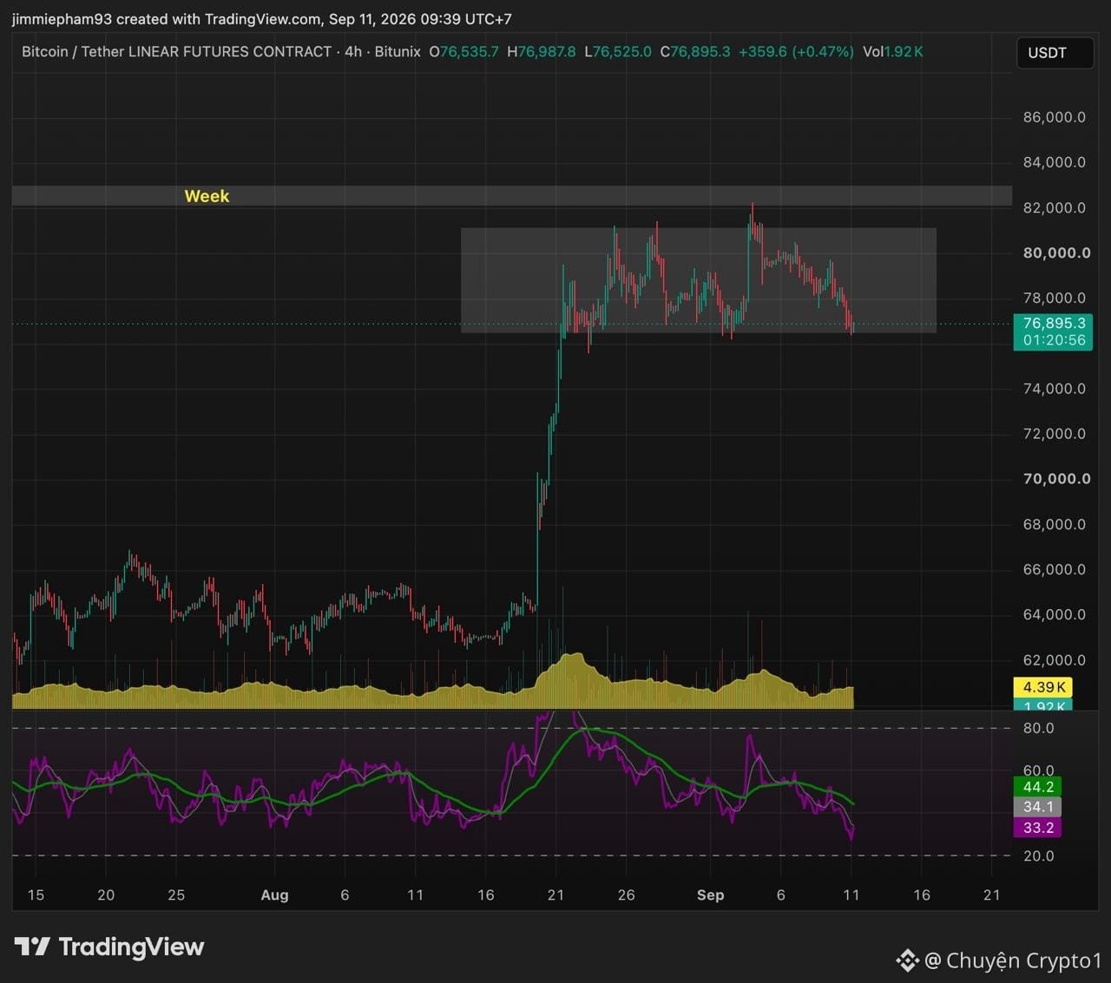This screenshot has height=983, width=1111.
Task: Click the 80,000.0 price axis level
Action: [x=1056, y=253]
